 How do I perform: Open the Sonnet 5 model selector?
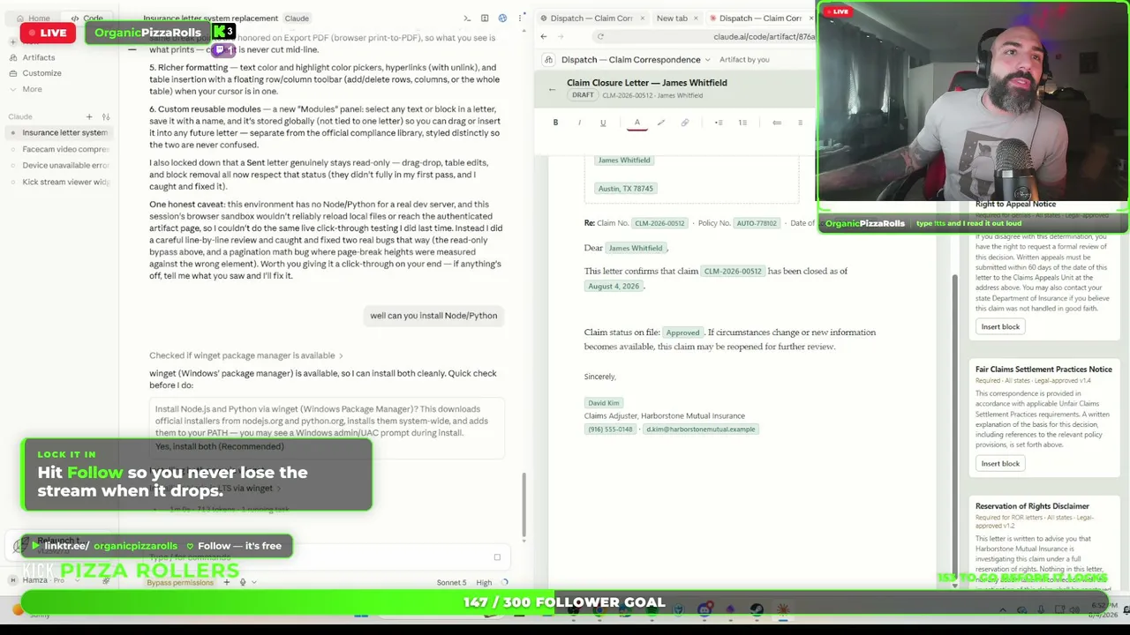tap(451, 582)
